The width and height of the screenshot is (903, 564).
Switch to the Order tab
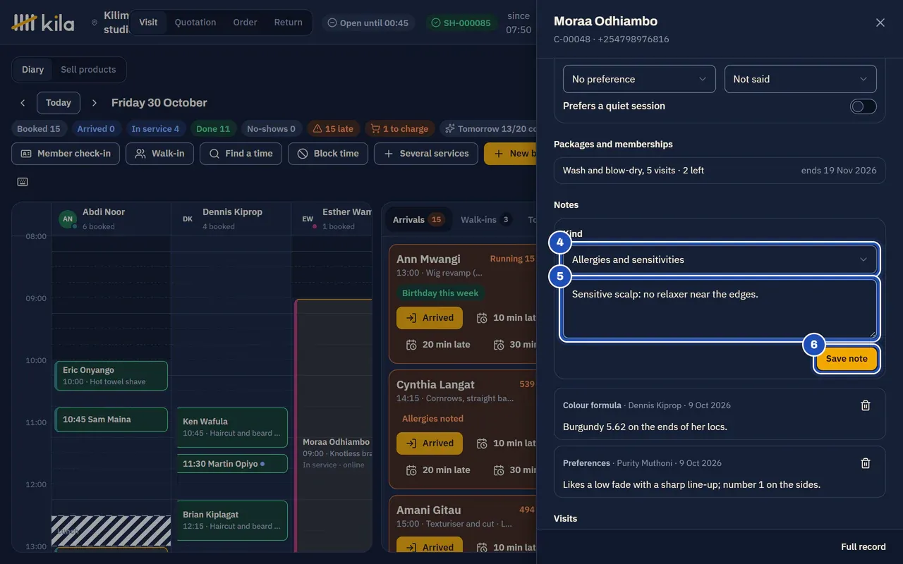tap(245, 23)
